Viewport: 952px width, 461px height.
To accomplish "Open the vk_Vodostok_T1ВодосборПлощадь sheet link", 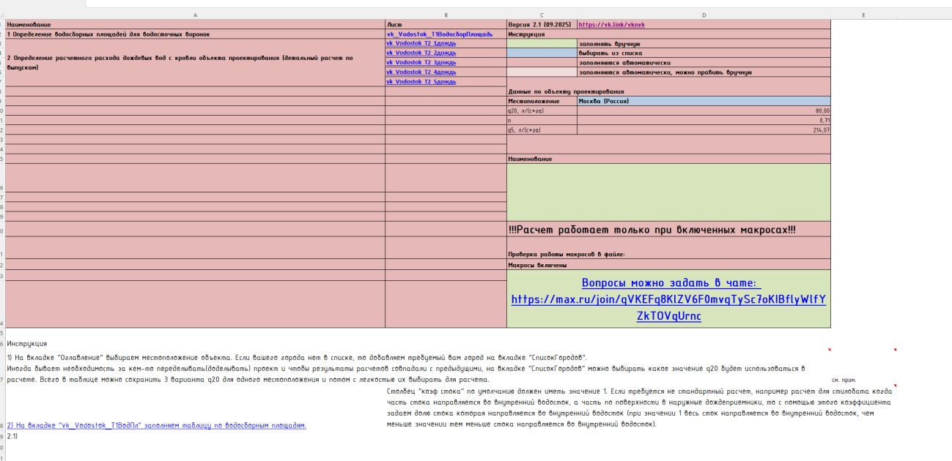I will [x=440, y=34].
